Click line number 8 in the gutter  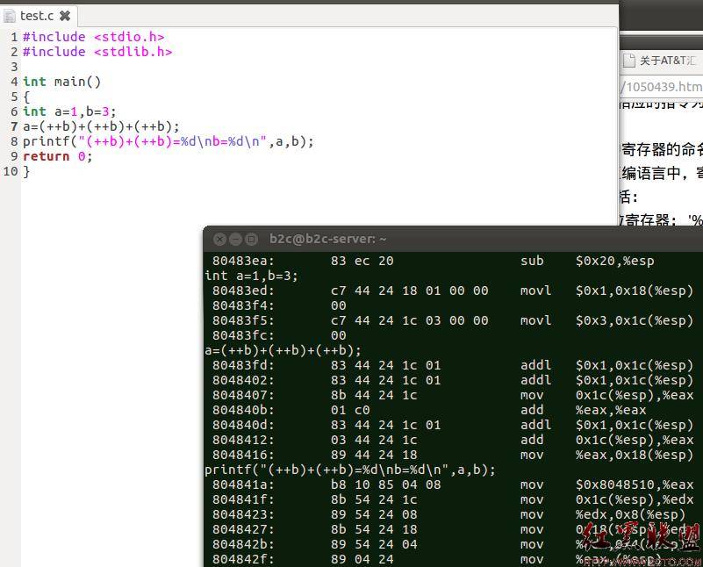[14, 141]
